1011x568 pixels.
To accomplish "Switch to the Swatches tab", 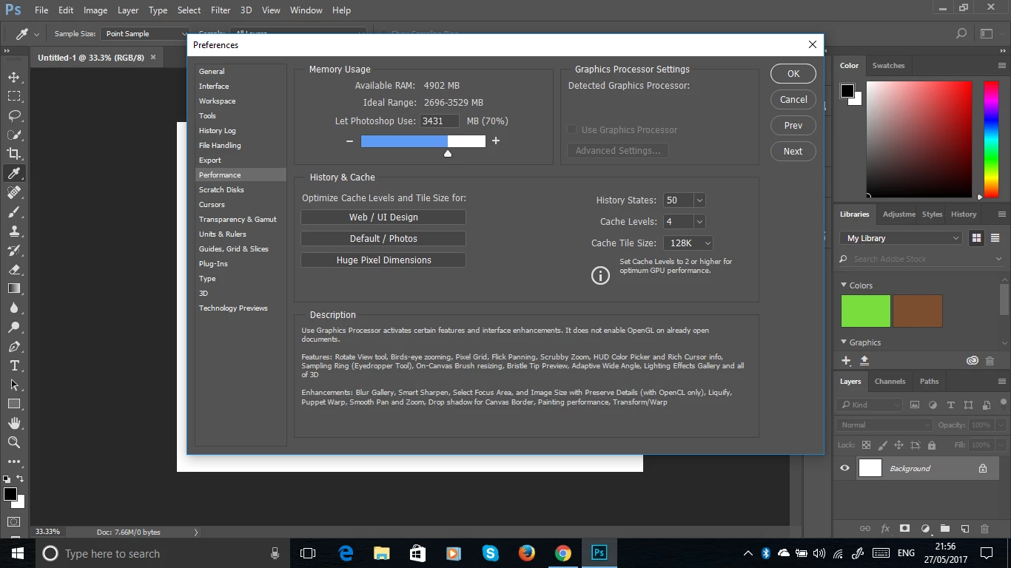I will pyautogui.click(x=888, y=65).
